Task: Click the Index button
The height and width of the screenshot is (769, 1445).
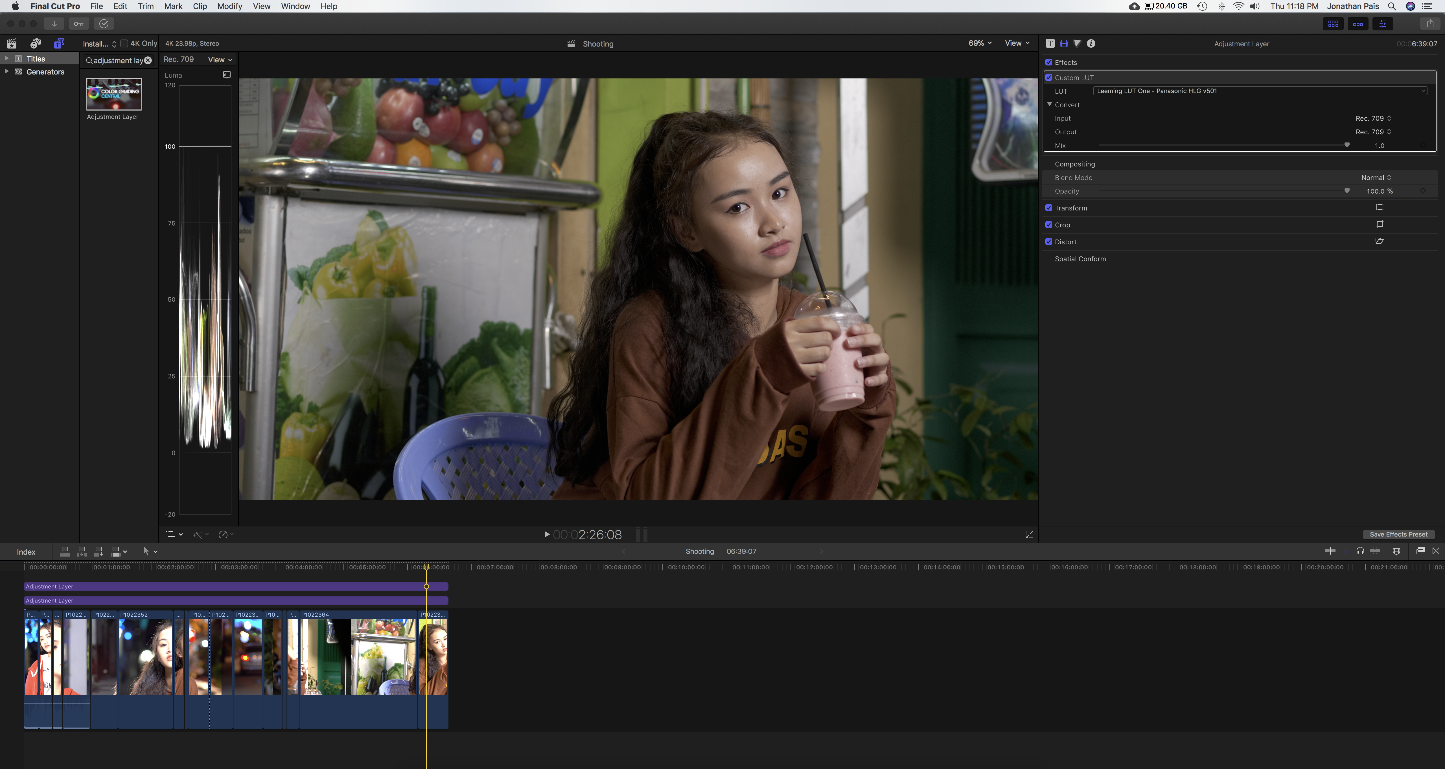Action: pos(26,552)
